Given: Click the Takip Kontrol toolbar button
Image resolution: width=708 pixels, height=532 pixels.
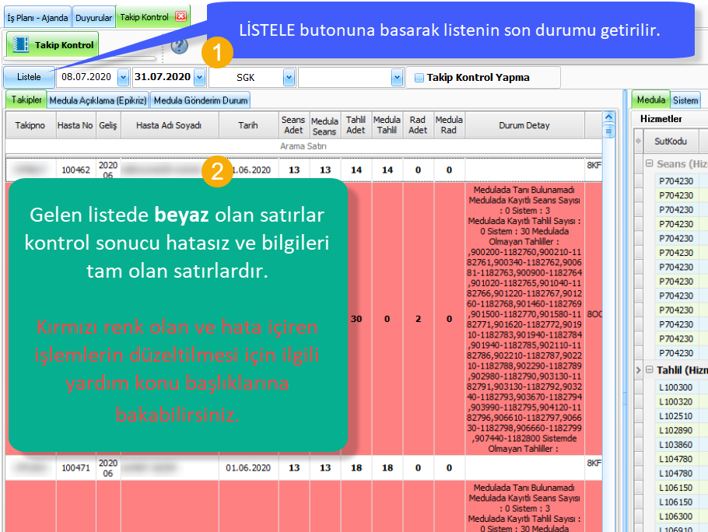Looking at the screenshot, I should 52,44.
